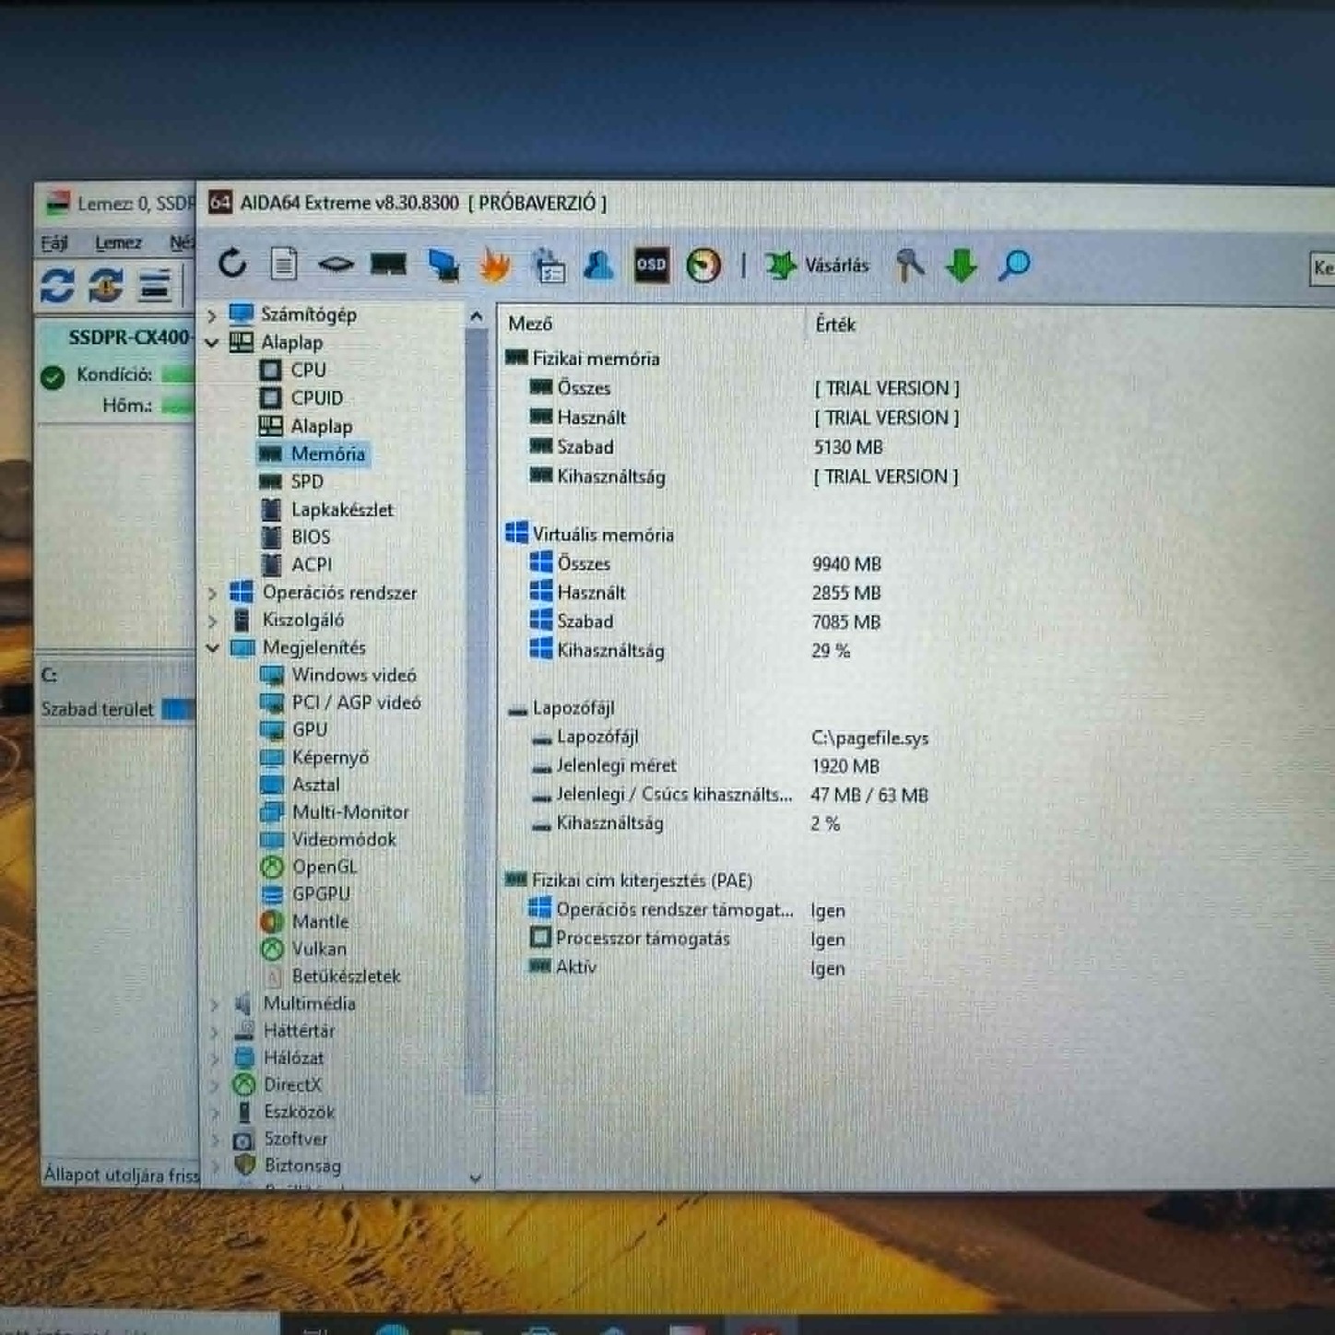Screen dimensions: 1335x1335
Task: Select Biztonság in the tree
Action: pos(302,1165)
